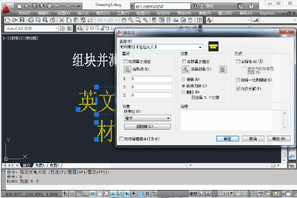Open the Properties palette icon
Viewport: 297px width, 198px height.
pyautogui.click(x=154, y=20)
